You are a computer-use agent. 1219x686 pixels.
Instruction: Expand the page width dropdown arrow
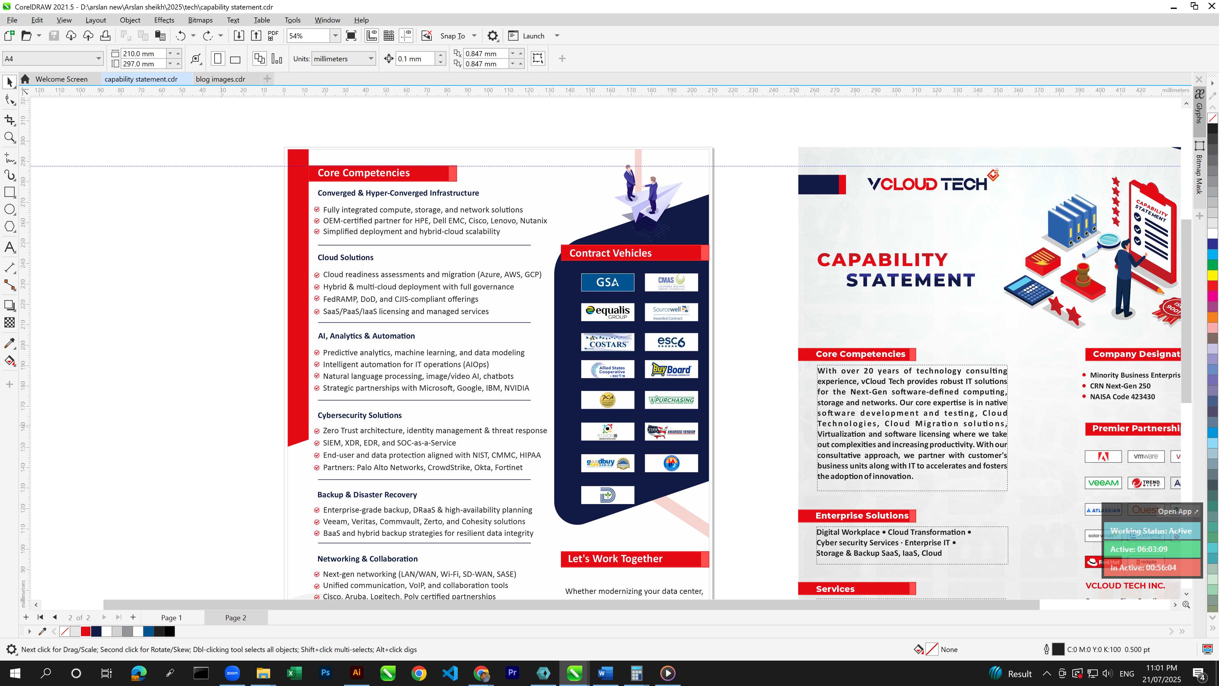click(170, 53)
